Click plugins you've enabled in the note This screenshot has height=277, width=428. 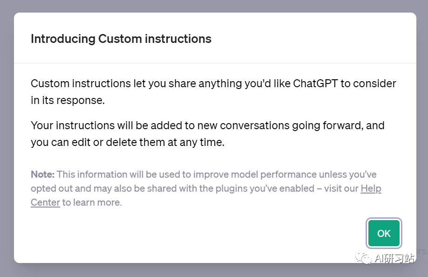point(265,188)
